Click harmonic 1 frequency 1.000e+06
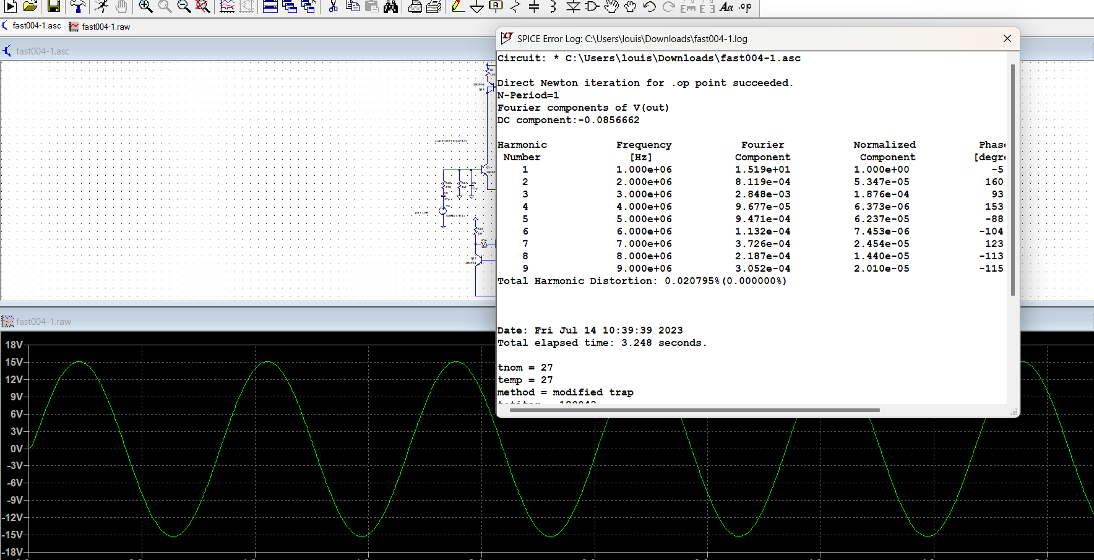This screenshot has width=1094, height=560. click(x=644, y=170)
